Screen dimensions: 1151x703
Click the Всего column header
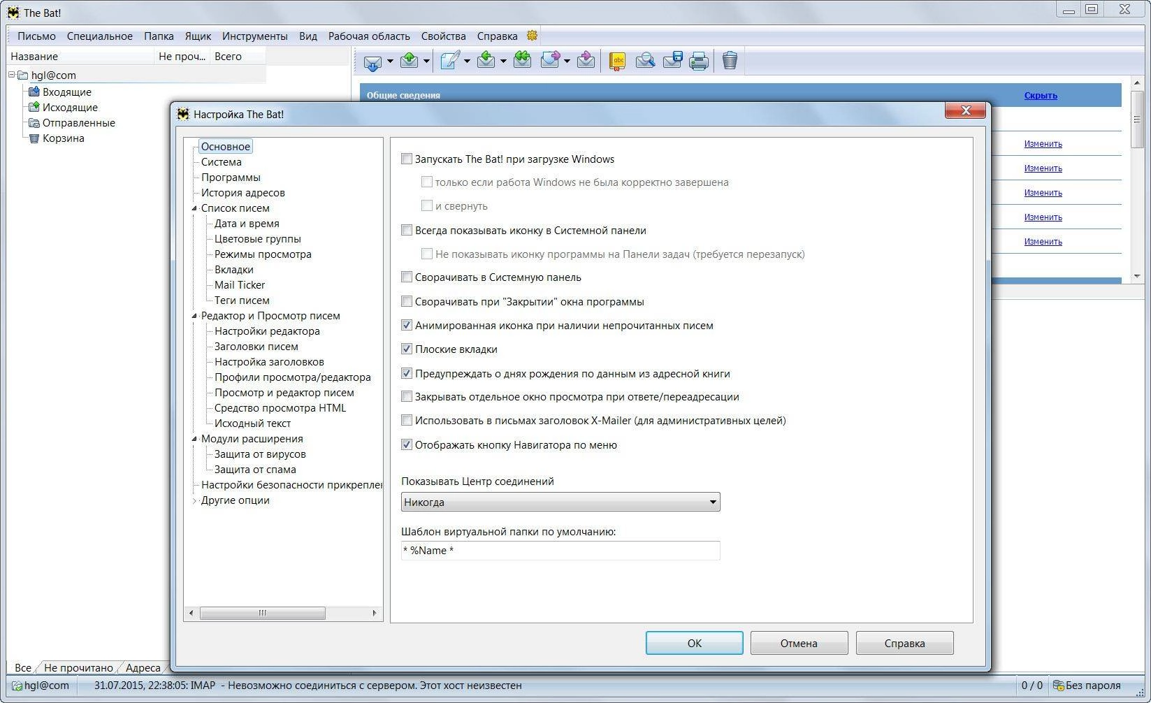coord(238,57)
